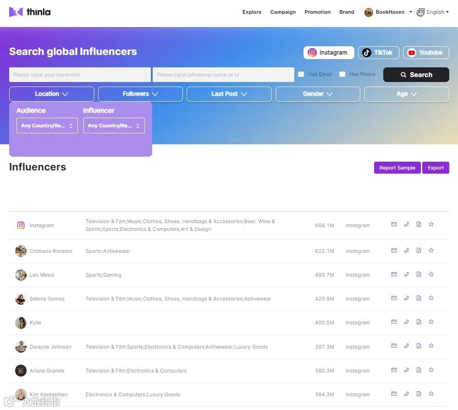Click the Search button
The image size is (458, 410).
pos(416,75)
